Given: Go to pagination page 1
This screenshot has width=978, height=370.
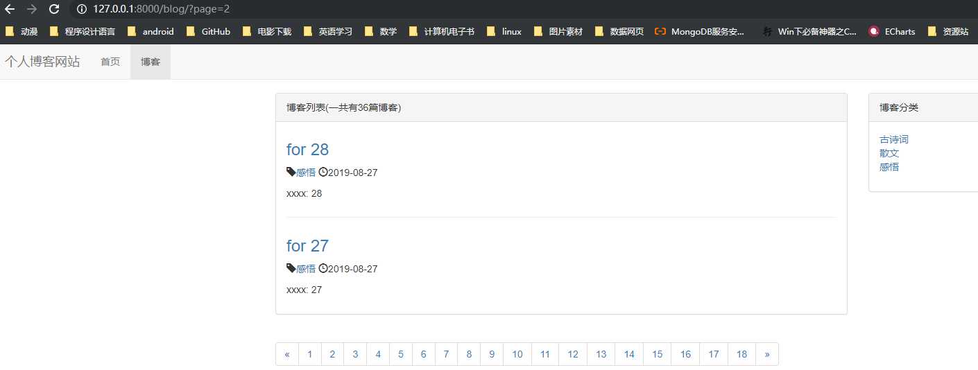Looking at the screenshot, I should click(309, 354).
